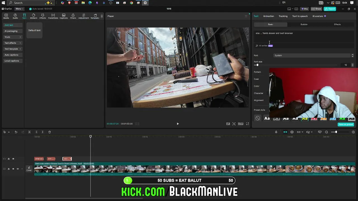
Task: Click Save as preset button
Action: 346,125
